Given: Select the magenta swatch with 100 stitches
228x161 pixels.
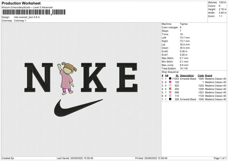Looking at the screenshot, I should (170, 82).
